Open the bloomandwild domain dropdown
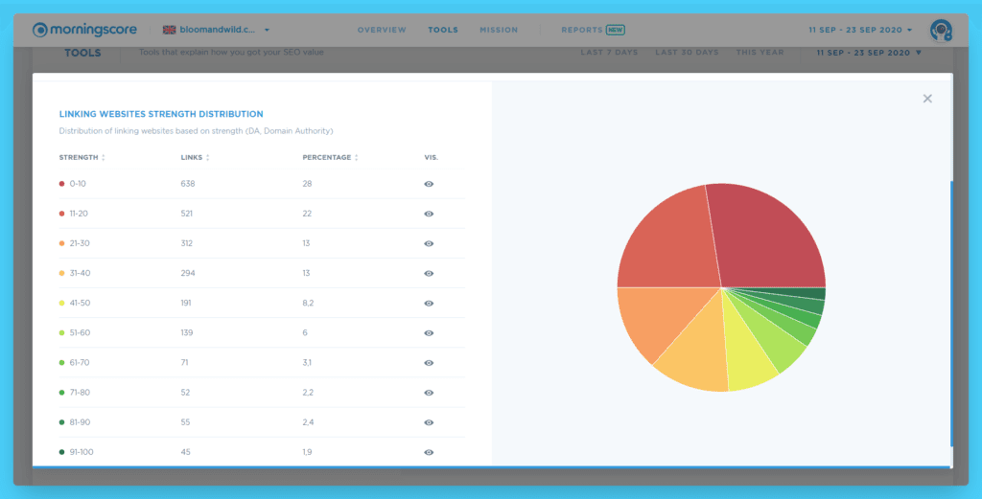Viewport: 982px width, 499px height. point(267,30)
